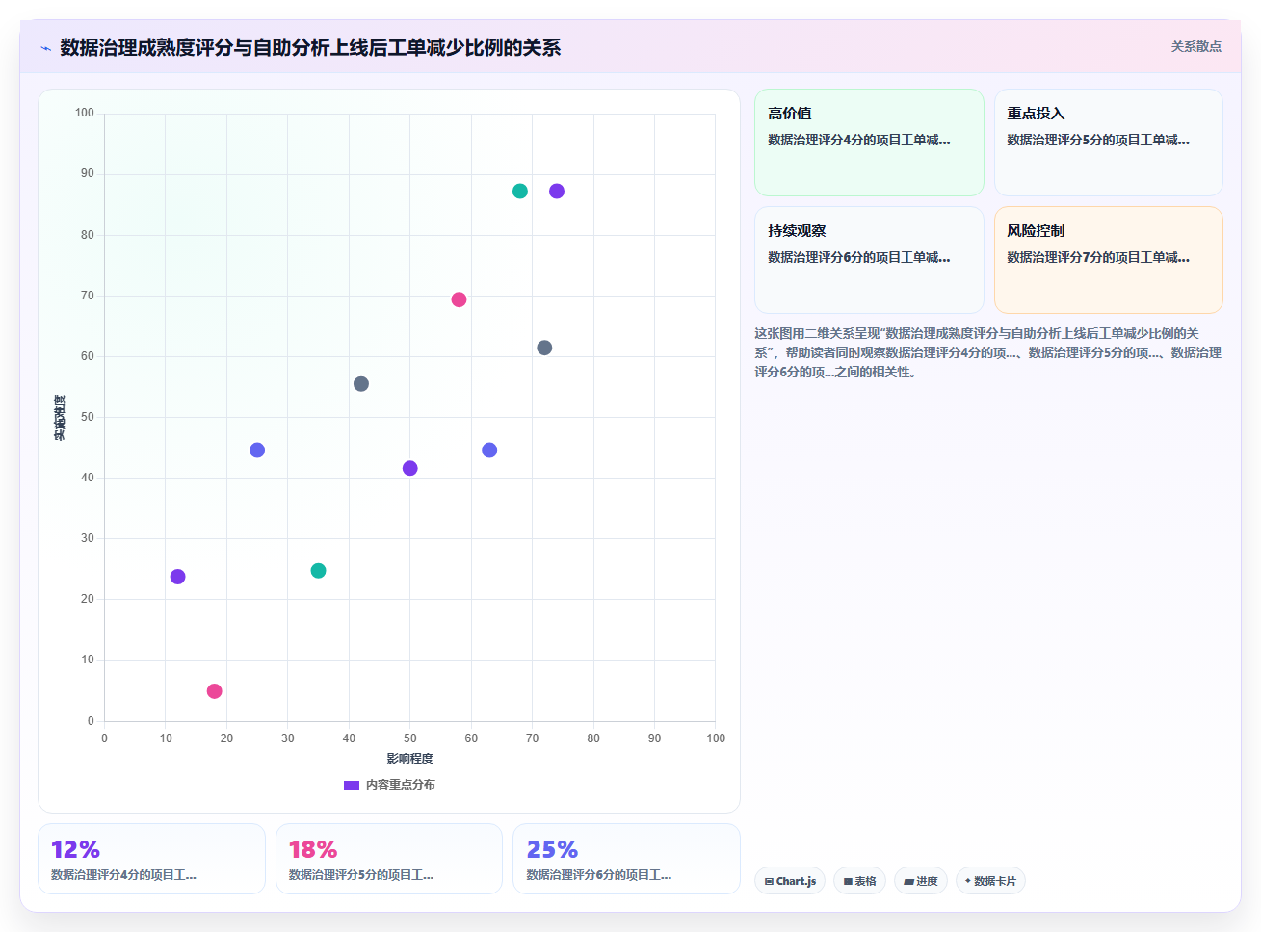Click the chart title text 数据治理成熟度评分
Image resolution: width=1261 pixels, height=932 pixels.
[x=146, y=47]
